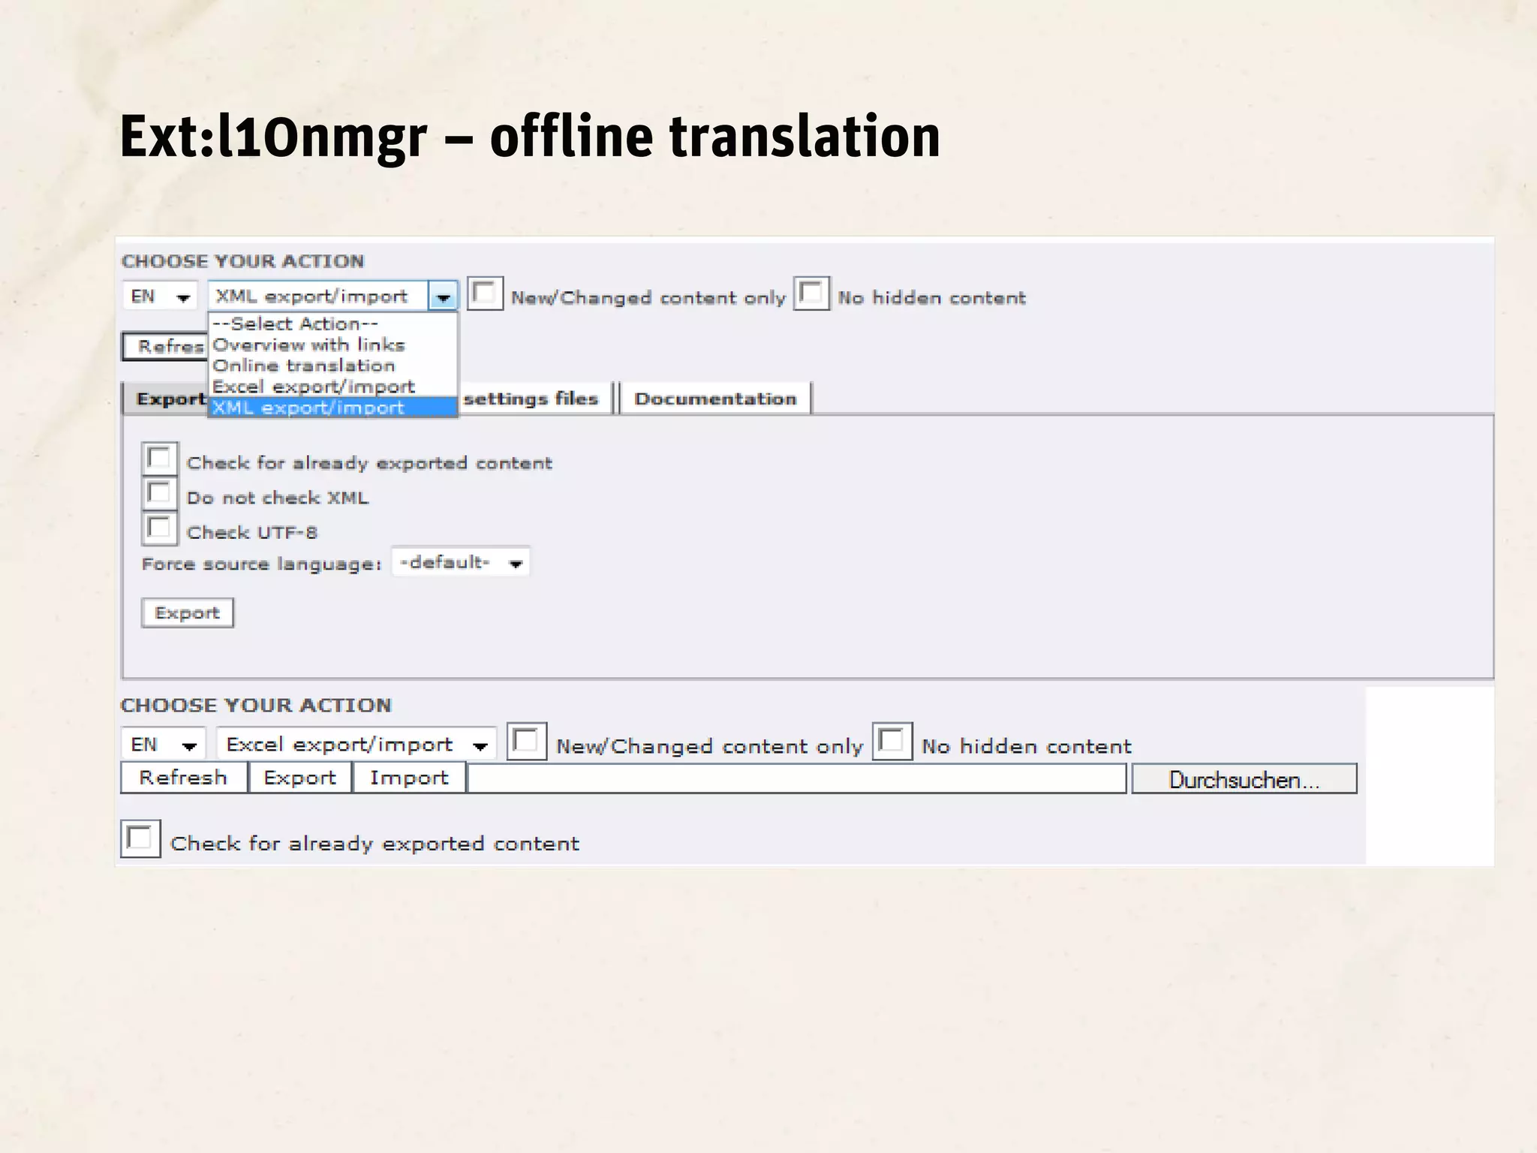Click the upper partially hidden Refresh button
The image size is (1537, 1153).
(165, 347)
